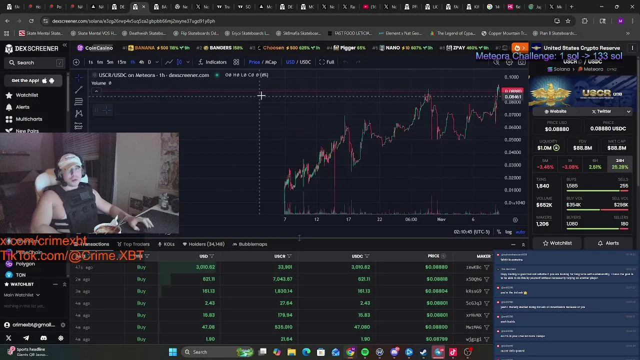Viewport: 640px width, 360px height.
Task: Open the forecasting and measurement tools
Action: pos(78,125)
